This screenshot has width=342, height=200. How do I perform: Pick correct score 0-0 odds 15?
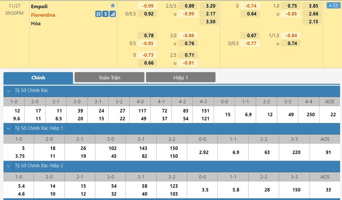pyautogui.click(x=227, y=115)
